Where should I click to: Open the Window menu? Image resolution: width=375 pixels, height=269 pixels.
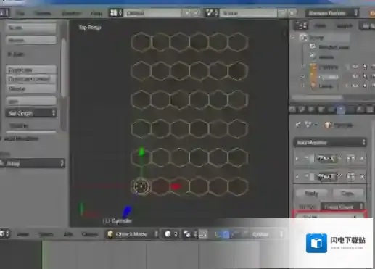[x=70, y=13]
